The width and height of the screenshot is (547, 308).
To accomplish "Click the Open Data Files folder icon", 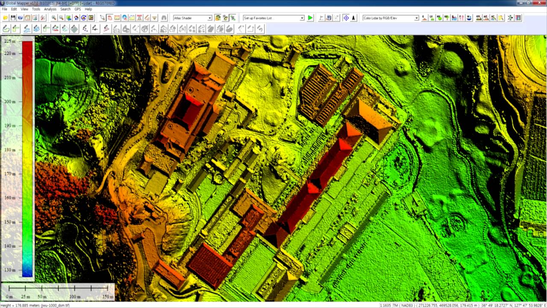I will pyautogui.click(x=6, y=18).
